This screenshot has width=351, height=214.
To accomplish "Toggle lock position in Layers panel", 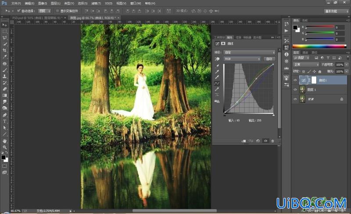I will 314,71.
